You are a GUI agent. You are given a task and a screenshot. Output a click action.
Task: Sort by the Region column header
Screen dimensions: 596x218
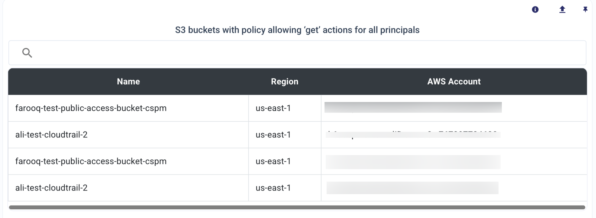285,81
